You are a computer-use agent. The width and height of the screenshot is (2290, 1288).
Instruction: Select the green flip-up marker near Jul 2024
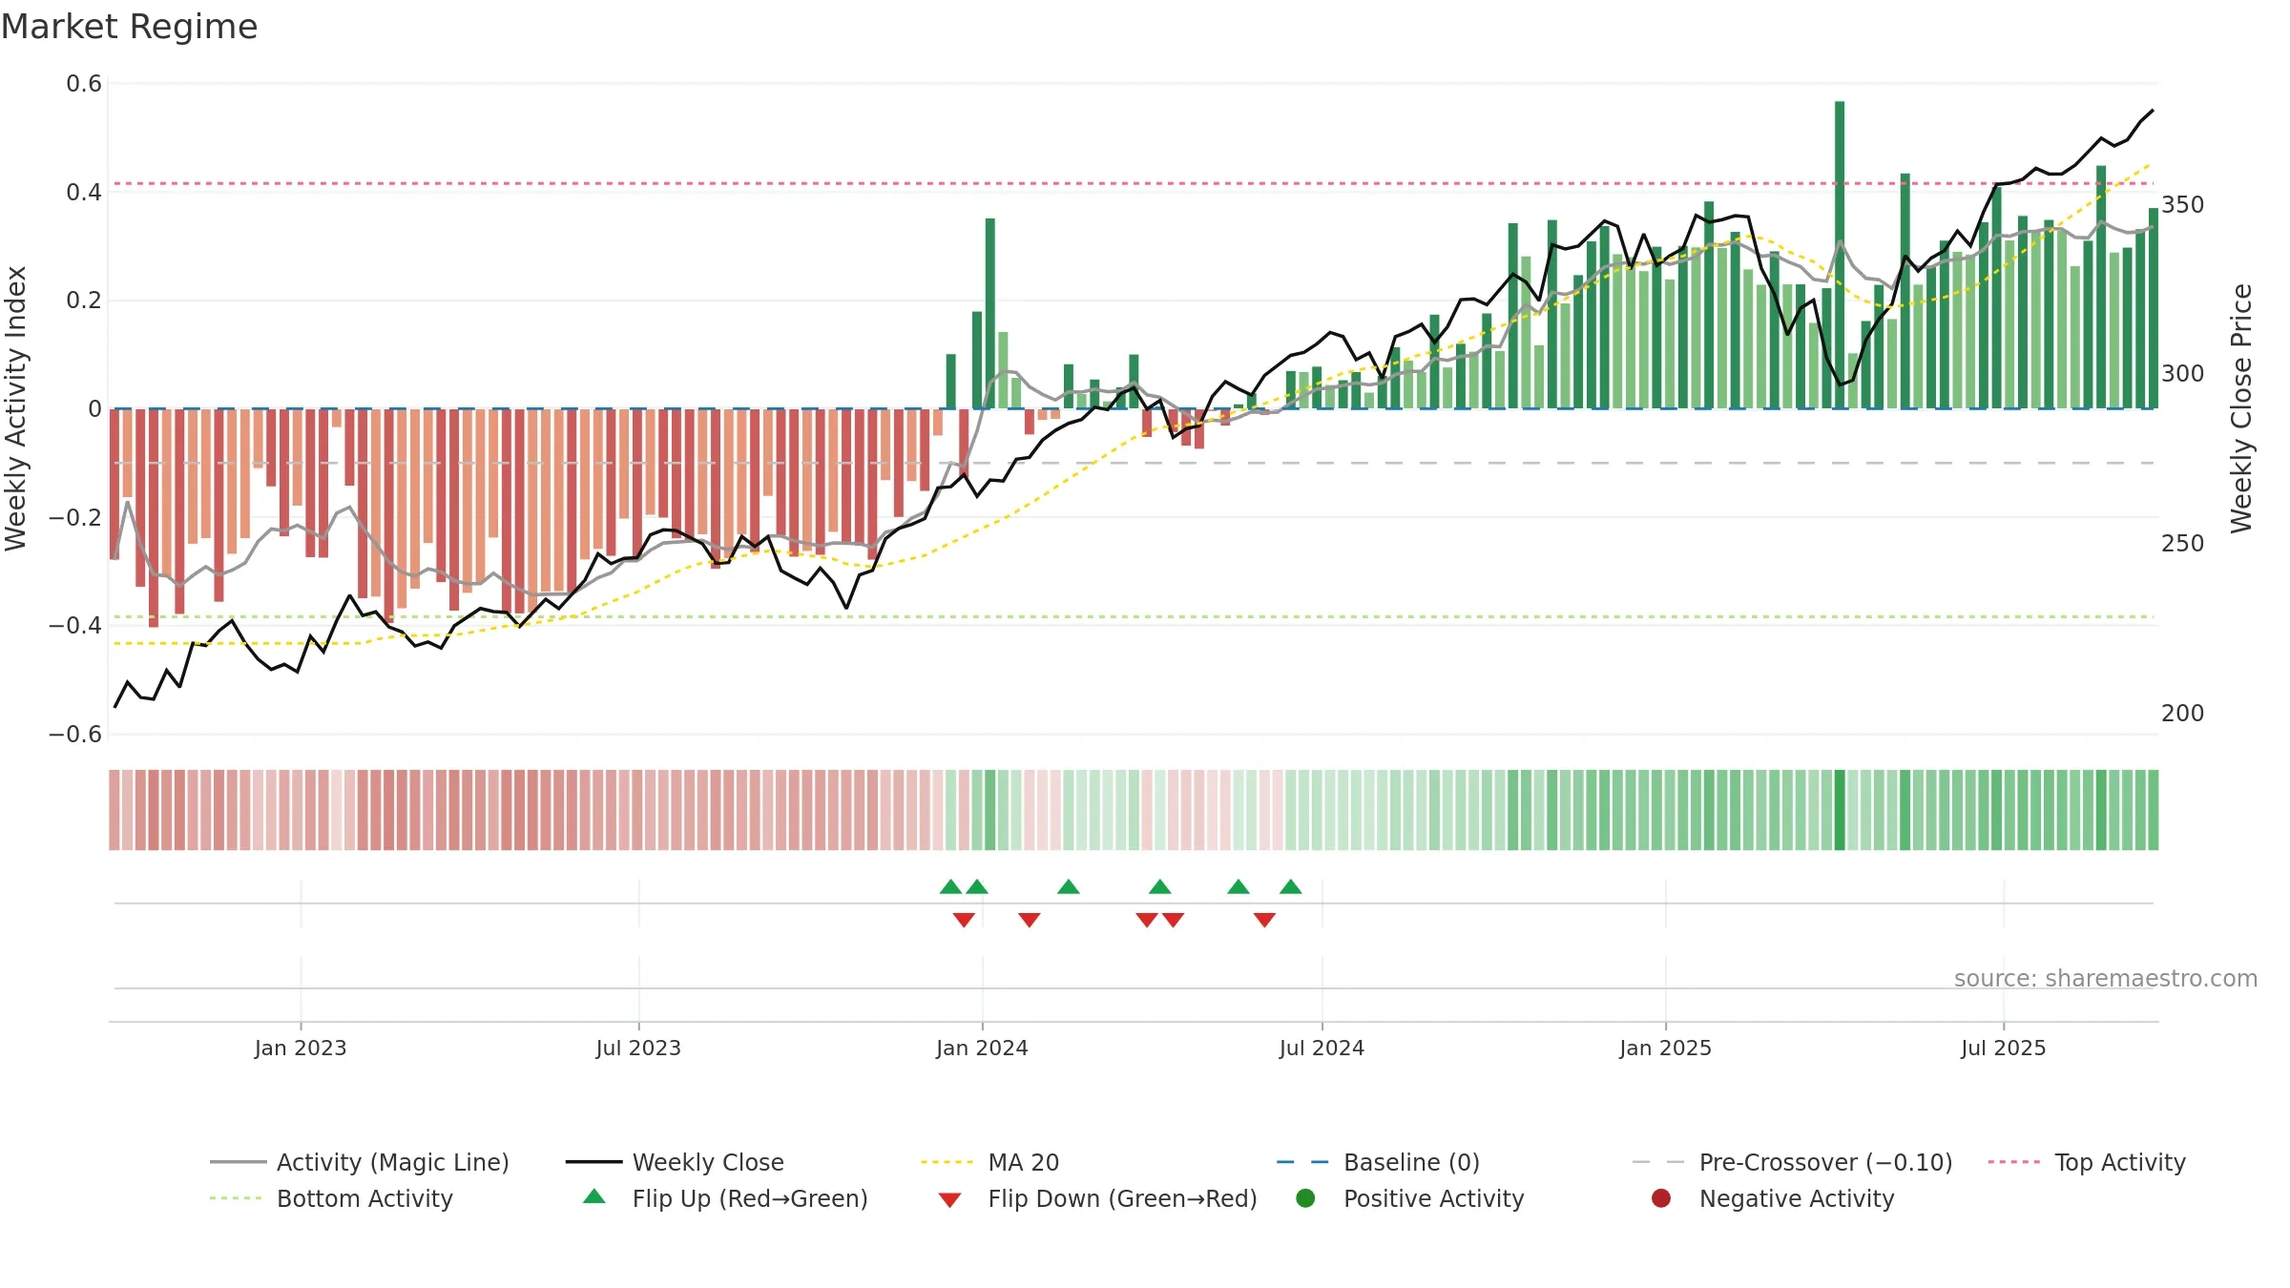click(x=1290, y=887)
